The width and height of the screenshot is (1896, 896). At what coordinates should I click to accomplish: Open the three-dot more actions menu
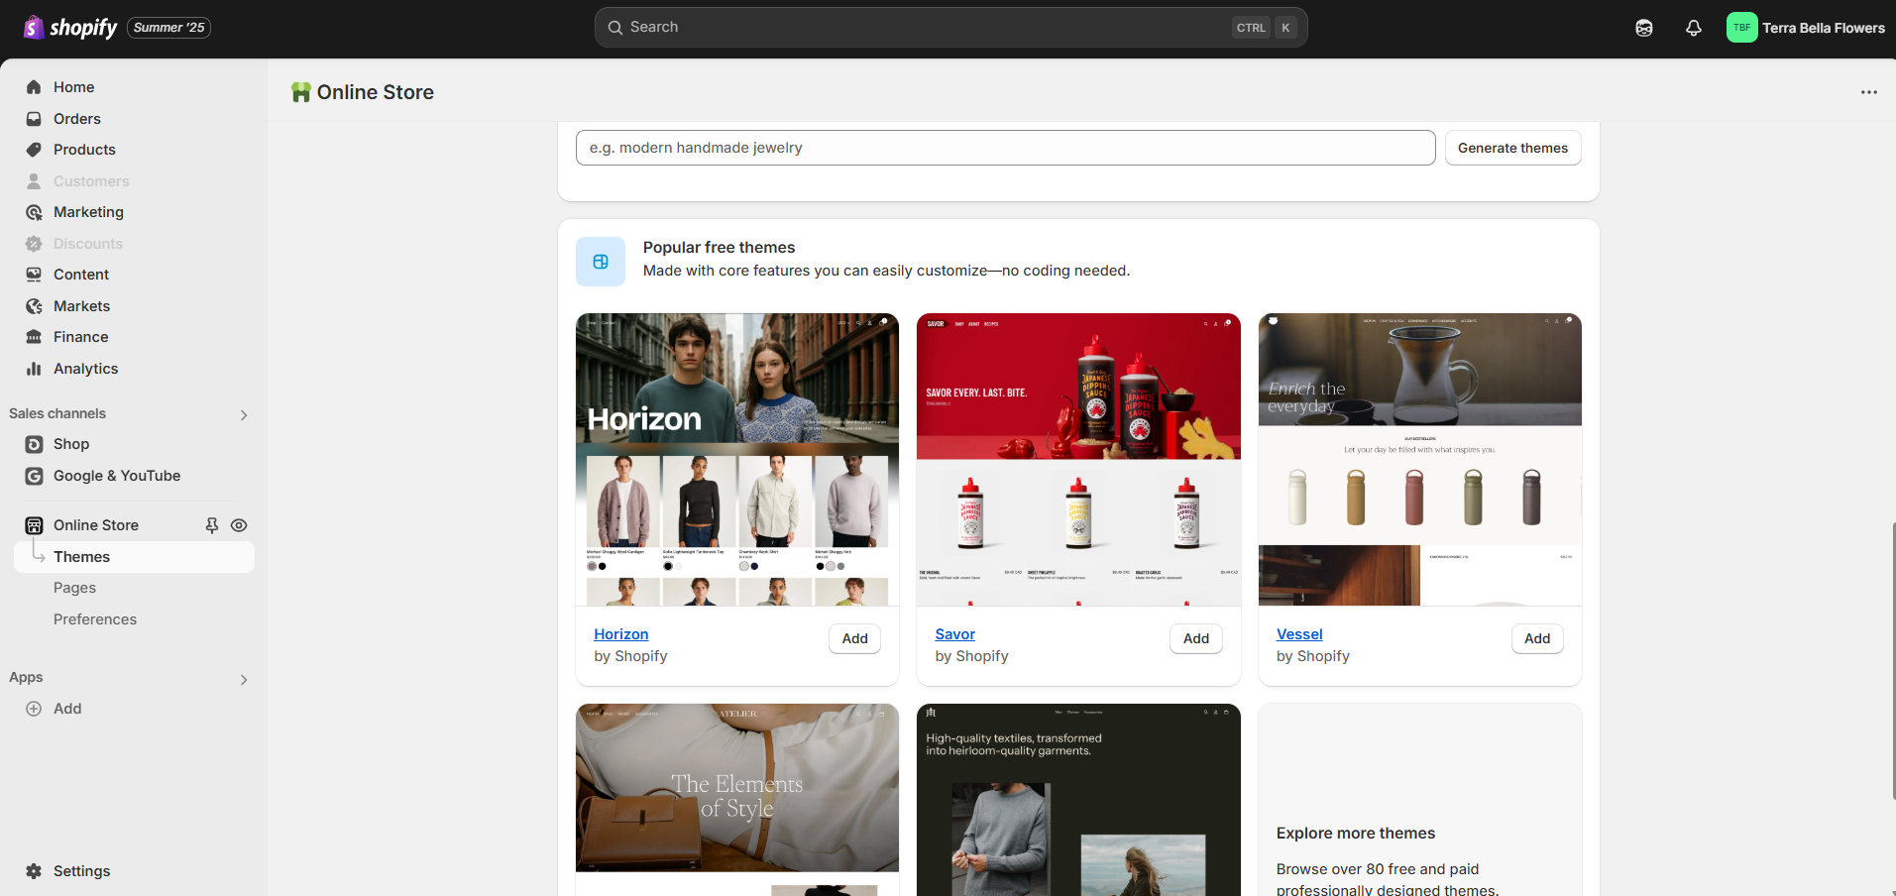click(1868, 92)
